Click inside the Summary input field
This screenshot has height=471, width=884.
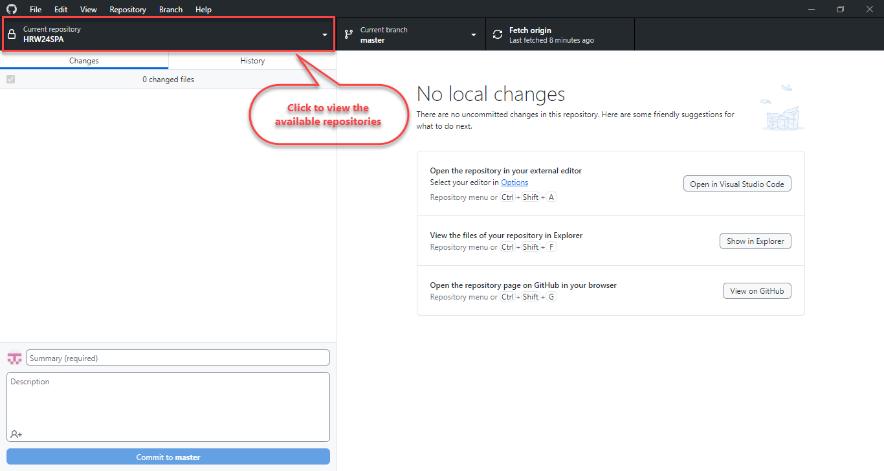coord(178,357)
